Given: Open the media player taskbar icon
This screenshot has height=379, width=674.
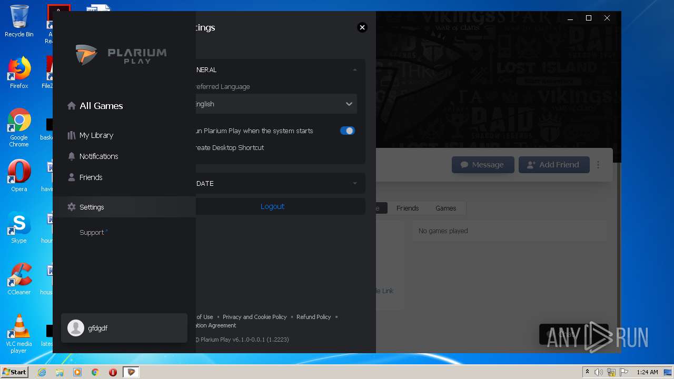Looking at the screenshot, I should point(77,372).
